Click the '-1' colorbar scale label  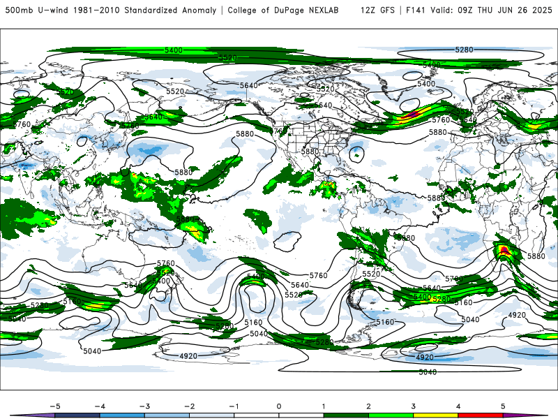(234, 406)
